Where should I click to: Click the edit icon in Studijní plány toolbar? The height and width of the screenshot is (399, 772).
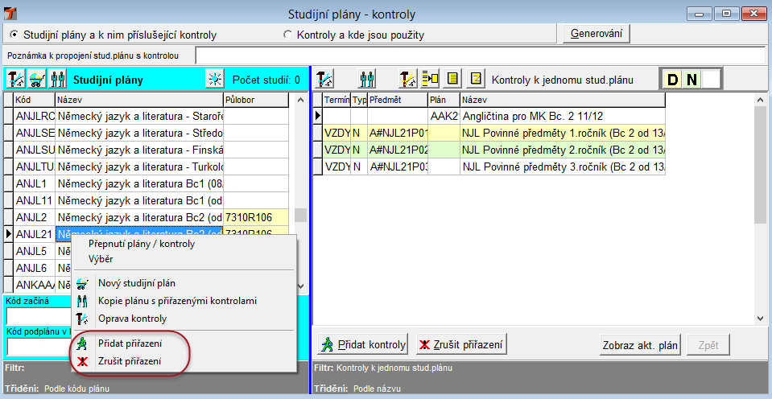(x=15, y=79)
